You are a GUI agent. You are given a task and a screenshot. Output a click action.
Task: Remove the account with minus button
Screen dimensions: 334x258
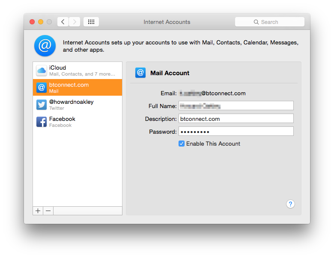pos(48,211)
